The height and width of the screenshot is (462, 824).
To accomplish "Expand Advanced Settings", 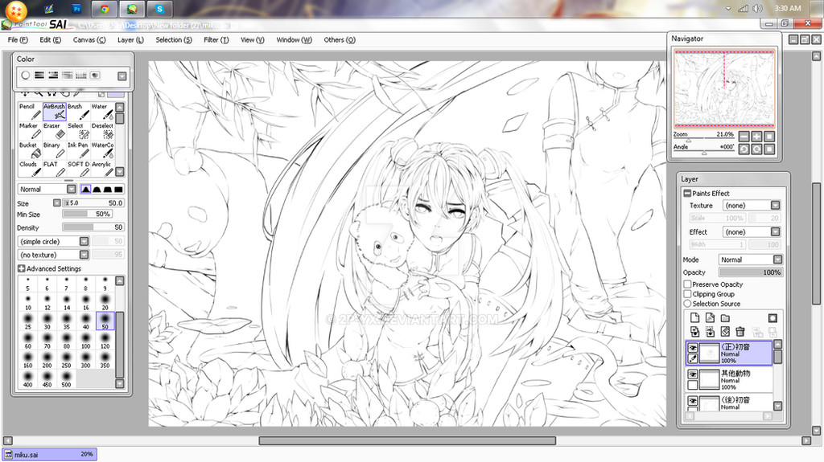I will 22,268.
